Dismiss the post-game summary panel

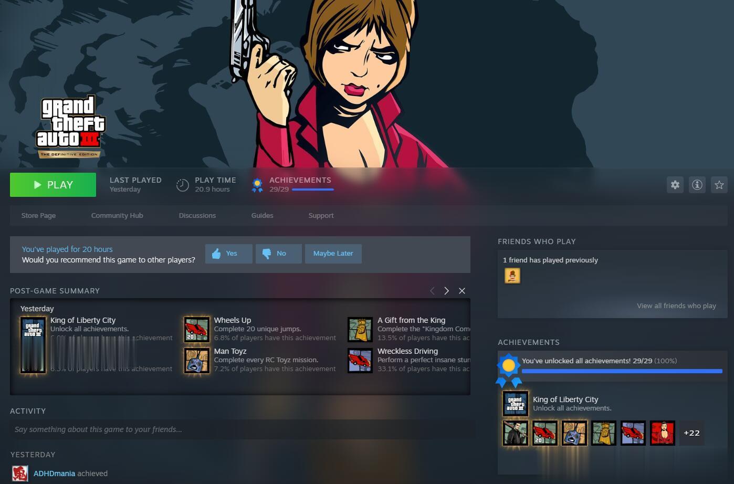462,291
